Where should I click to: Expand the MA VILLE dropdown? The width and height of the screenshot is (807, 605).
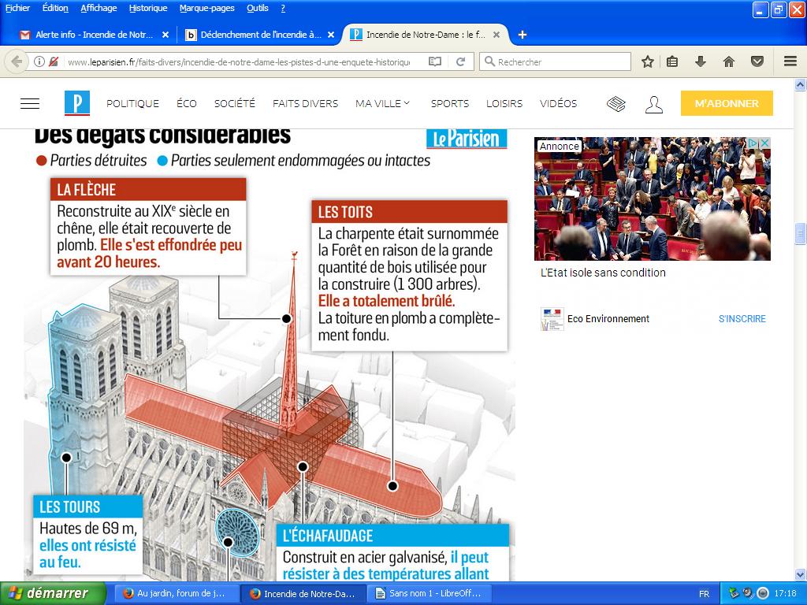pos(383,103)
